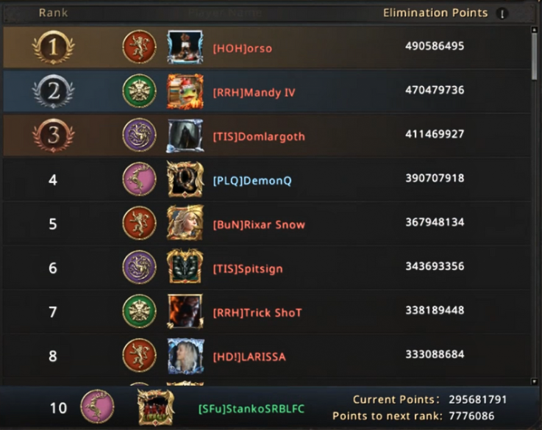
Task: Click the lion emblem beside [HD!]LARISSA
Action: 139,355
